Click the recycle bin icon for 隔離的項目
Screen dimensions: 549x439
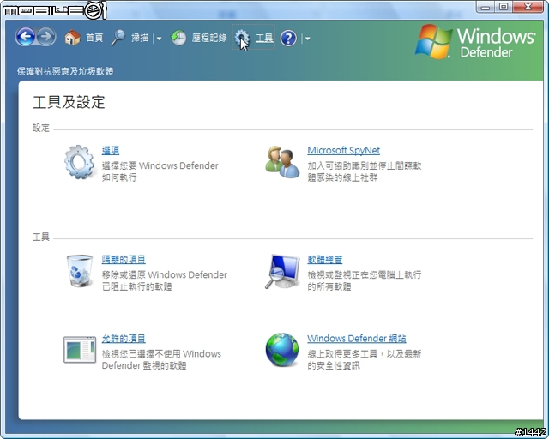[80, 271]
